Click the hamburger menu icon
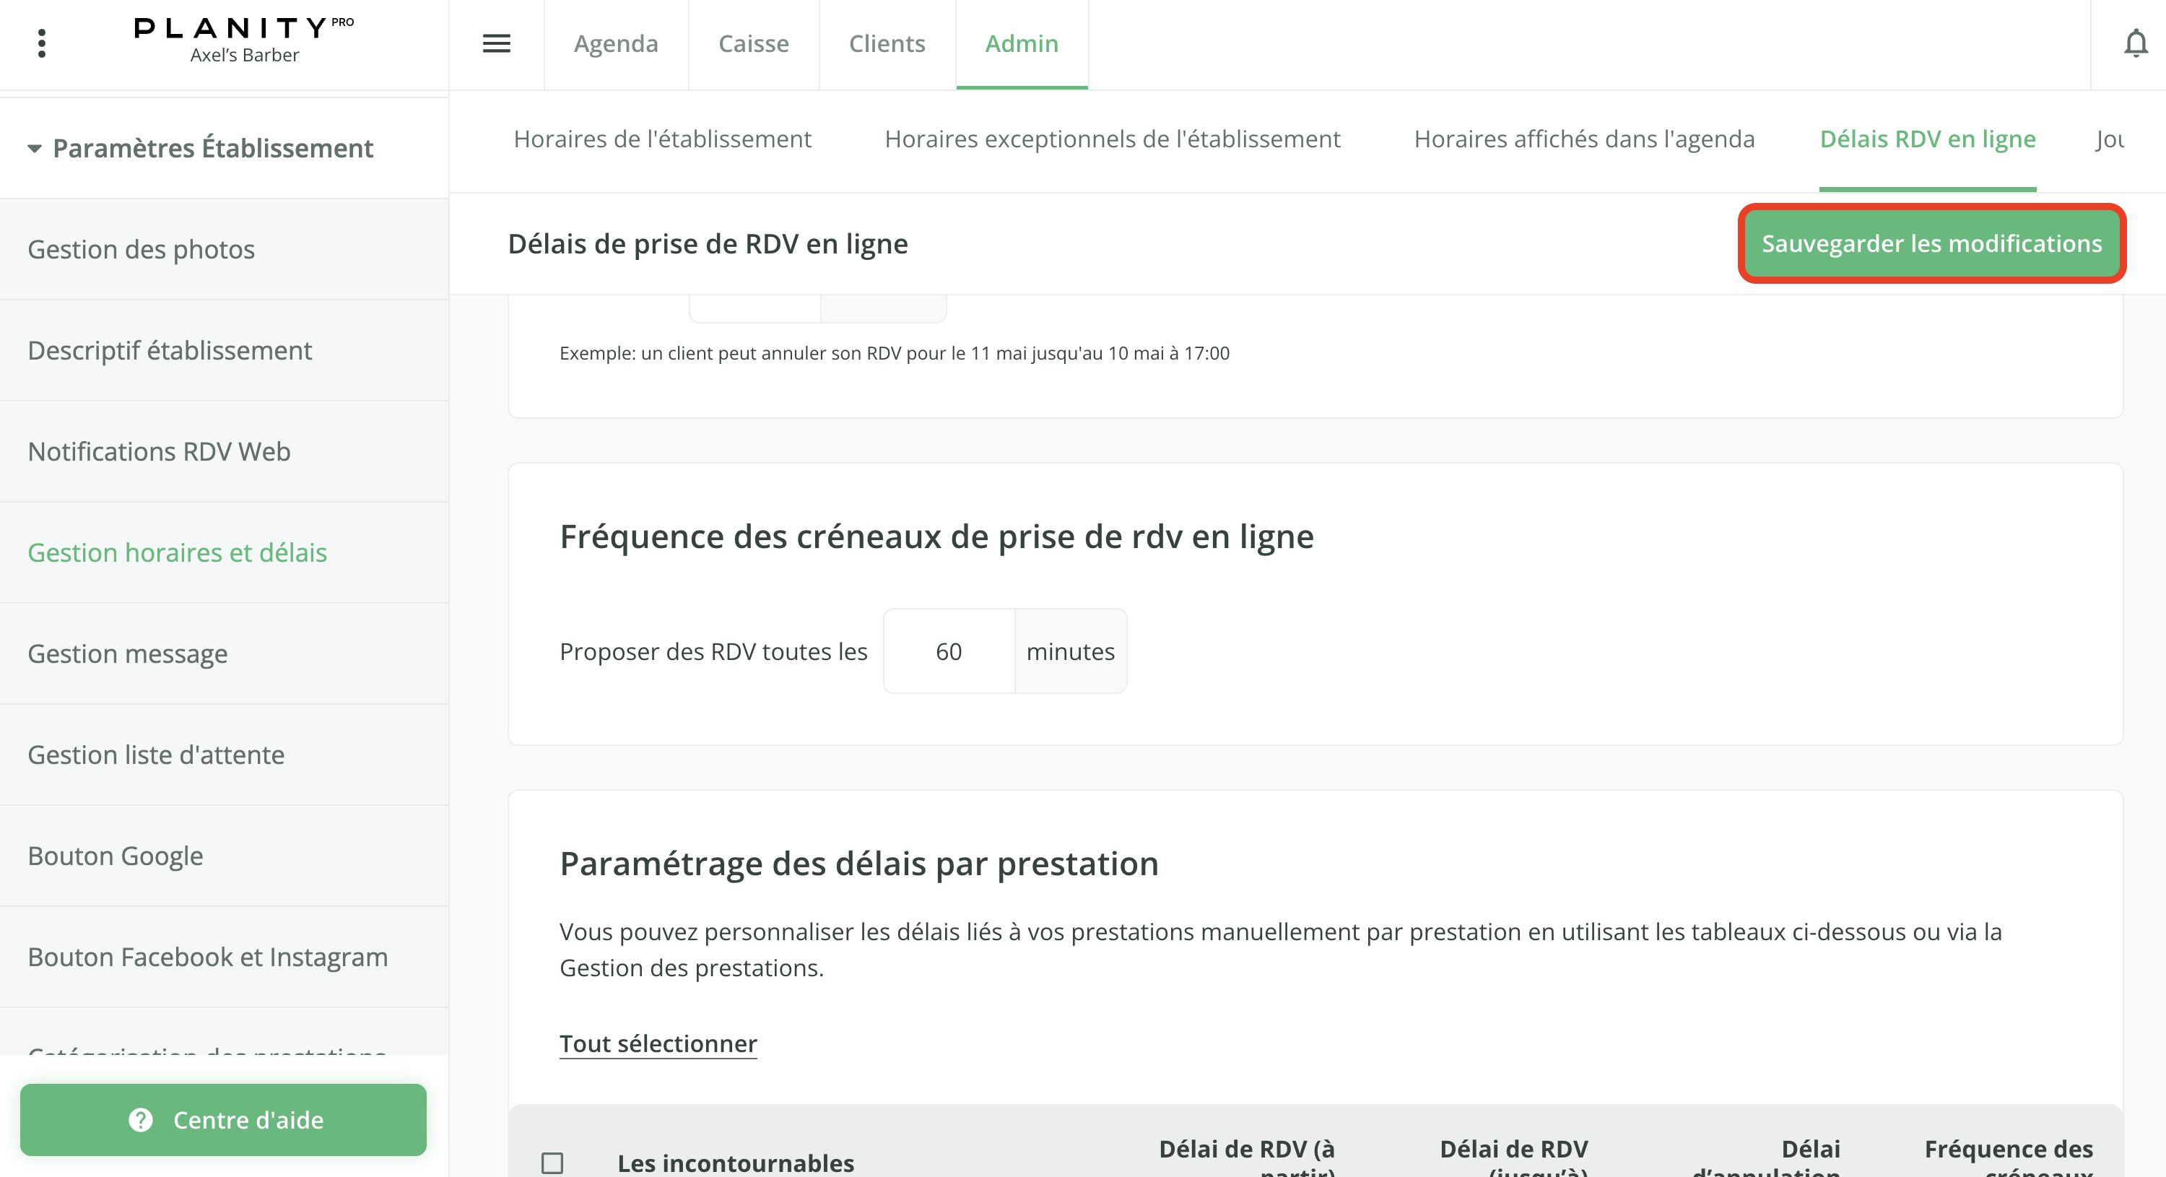Image resolution: width=2166 pixels, height=1177 pixels. pyautogui.click(x=496, y=44)
